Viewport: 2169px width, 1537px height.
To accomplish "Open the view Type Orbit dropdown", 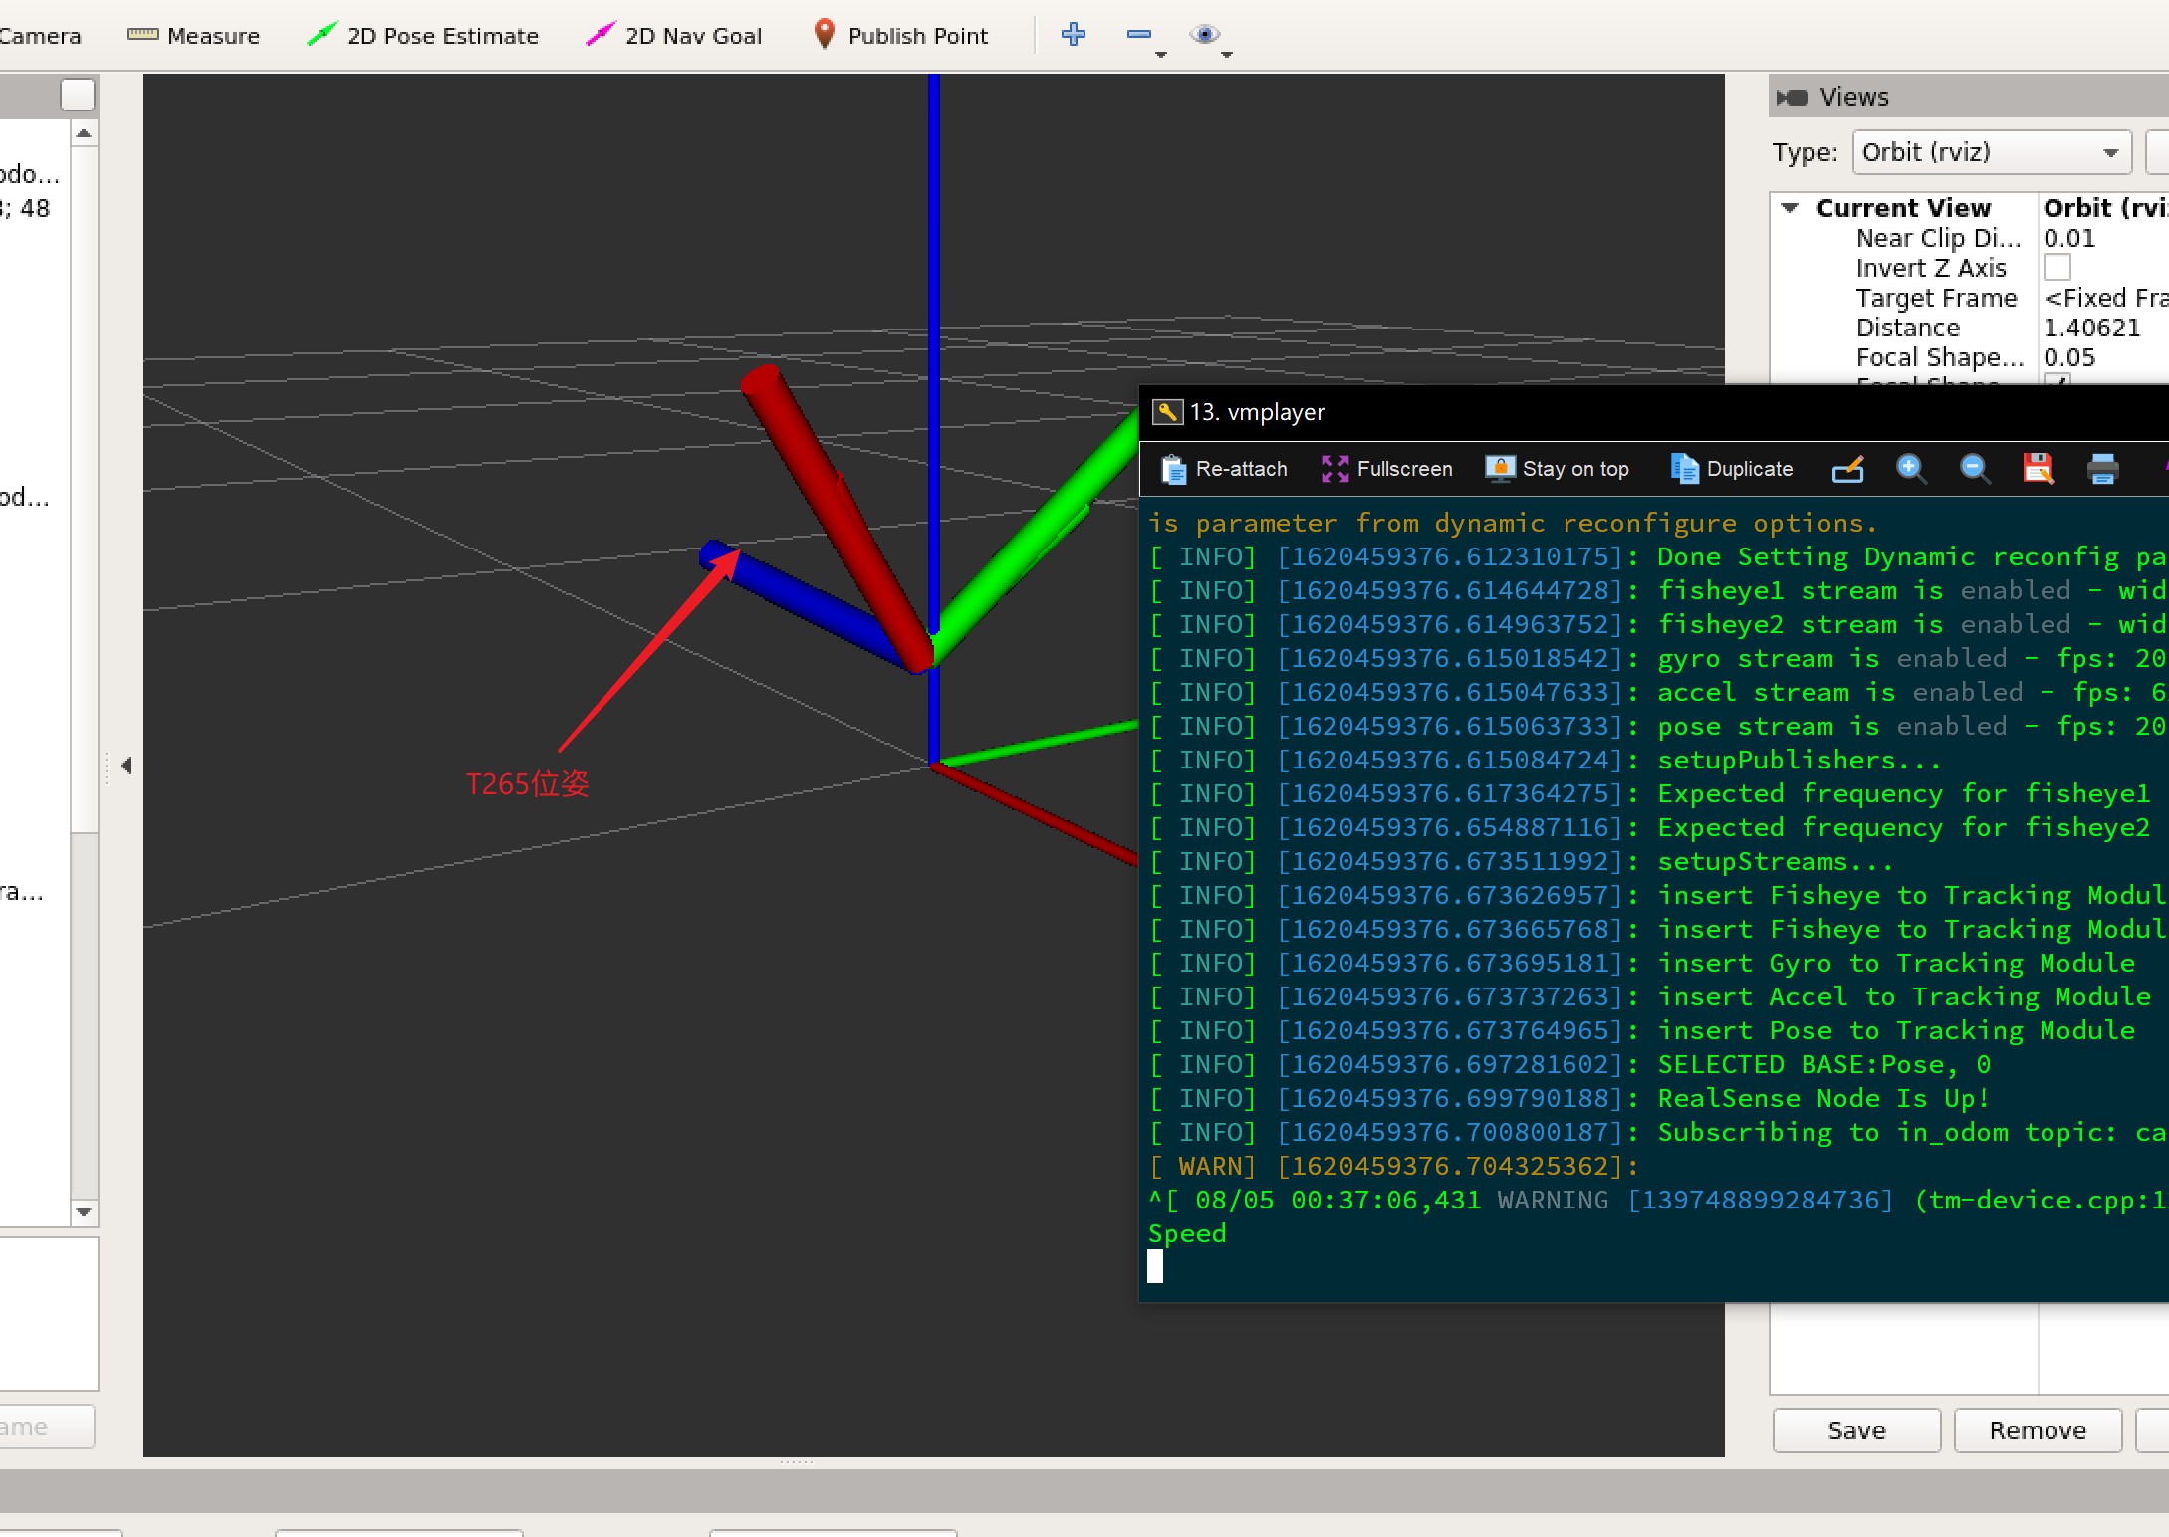I will point(1991,152).
